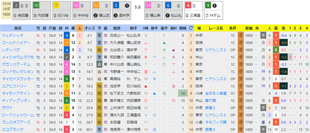Click the red triangle HB mark for ユアヒストリー
The image size is (310, 133).
[x=146, y=86]
